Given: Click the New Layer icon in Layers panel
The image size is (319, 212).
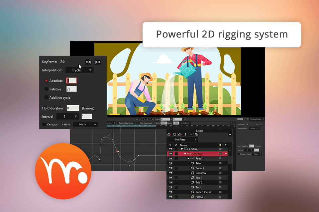Looking at the screenshot, I should pos(169,134).
